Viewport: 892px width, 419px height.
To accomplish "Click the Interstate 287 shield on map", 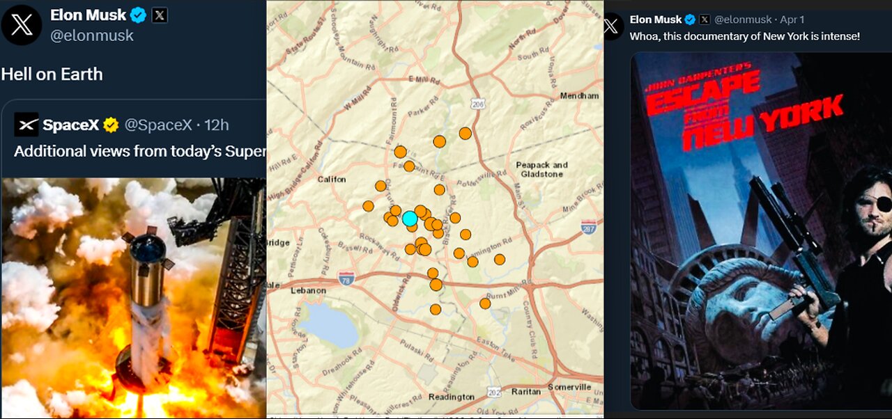I will pos(587,227).
